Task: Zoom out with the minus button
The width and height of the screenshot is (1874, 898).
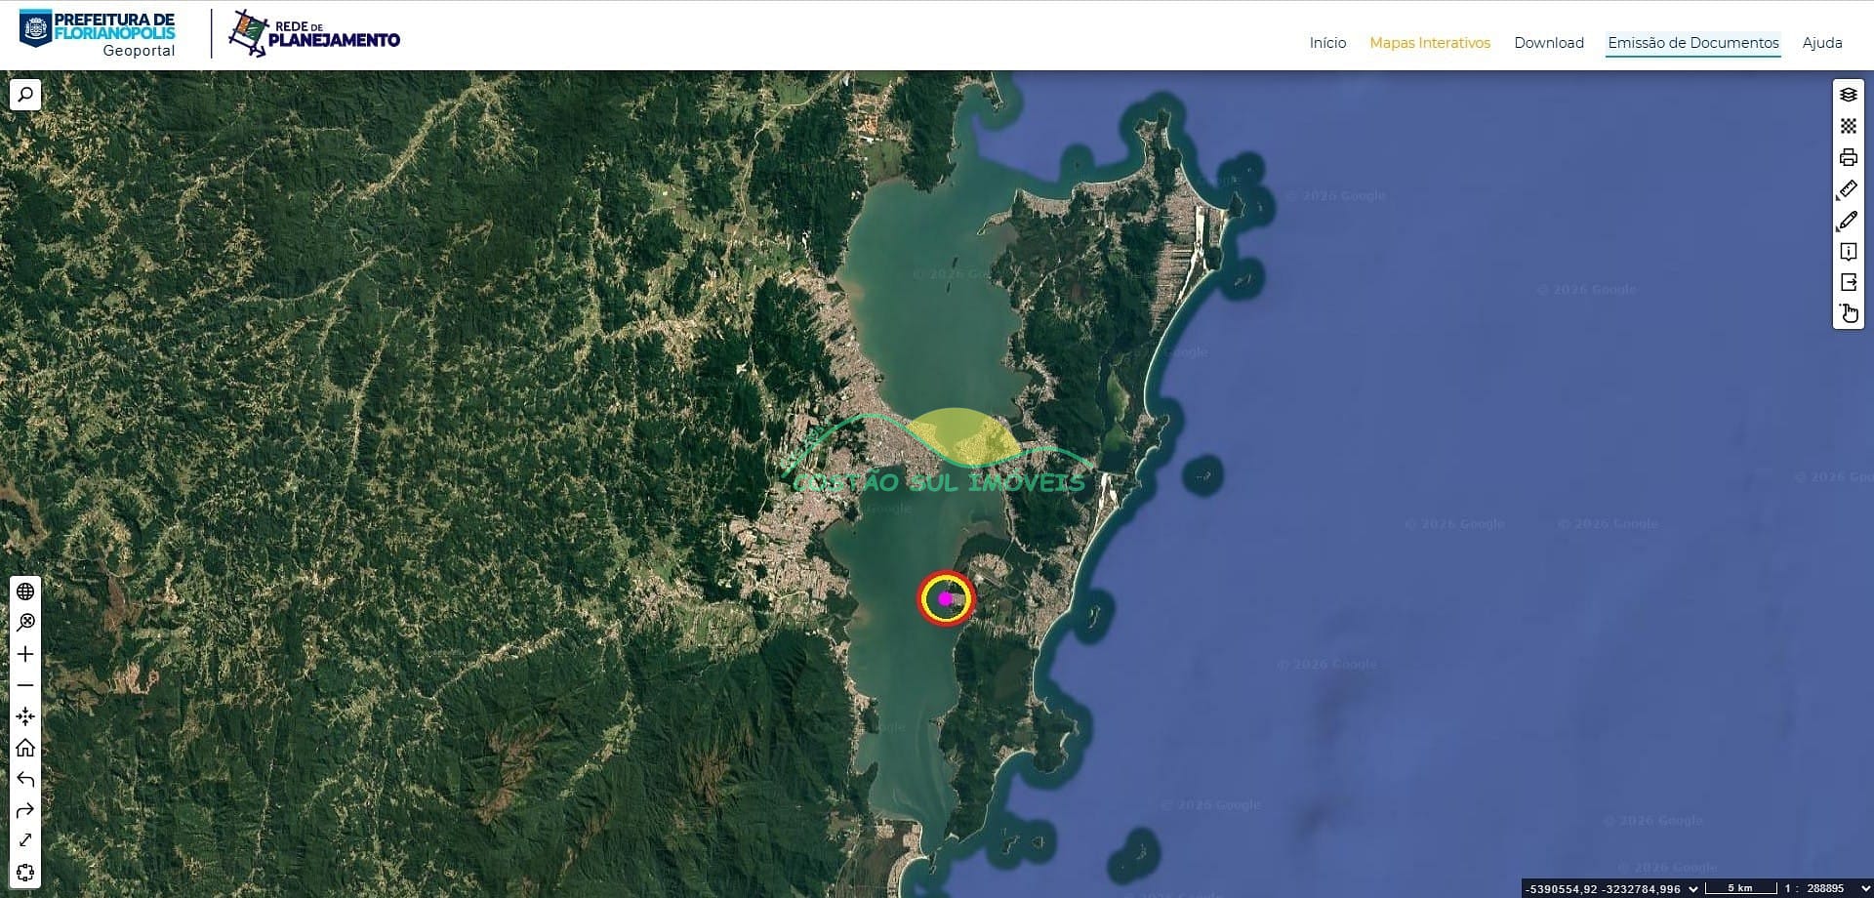Action: 25,685
